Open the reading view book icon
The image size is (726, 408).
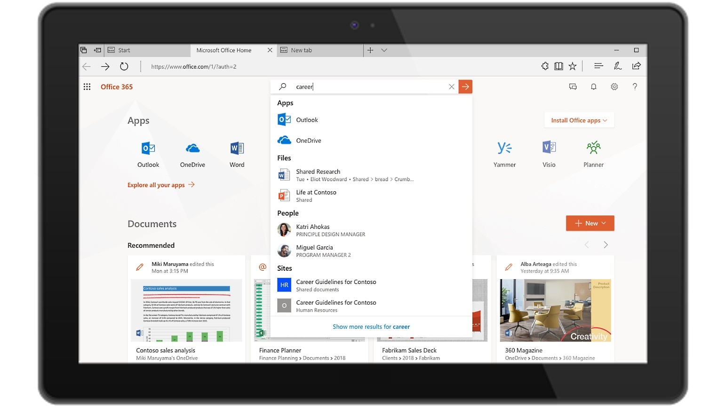(x=558, y=66)
